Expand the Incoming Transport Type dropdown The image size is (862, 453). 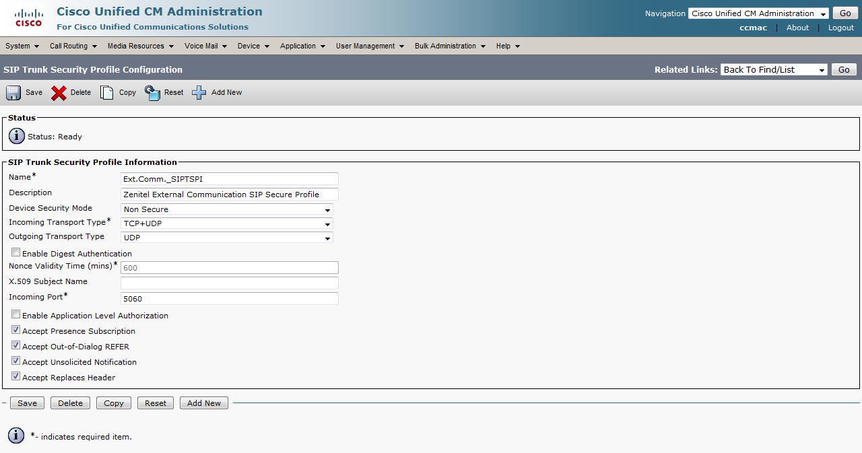click(x=227, y=223)
